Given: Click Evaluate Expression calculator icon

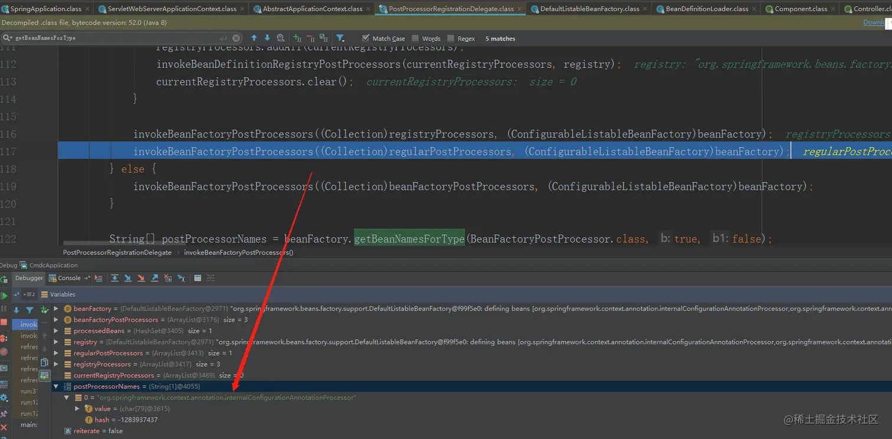Looking at the screenshot, I should [198, 278].
